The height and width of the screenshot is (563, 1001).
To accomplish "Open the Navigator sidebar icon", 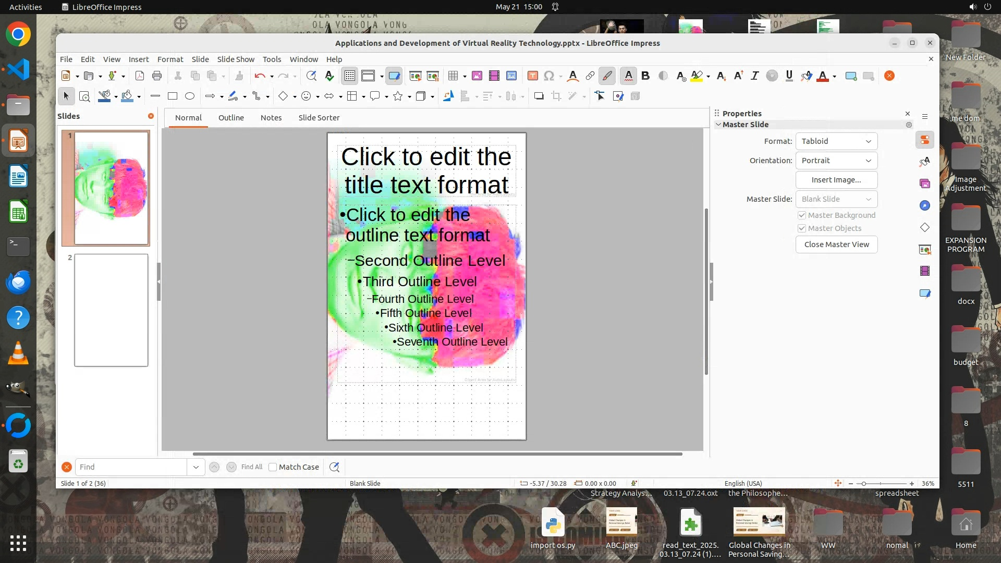I will 925,205.
